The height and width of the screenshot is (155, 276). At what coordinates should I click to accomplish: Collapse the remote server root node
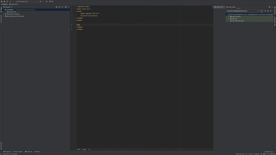[227, 14]
